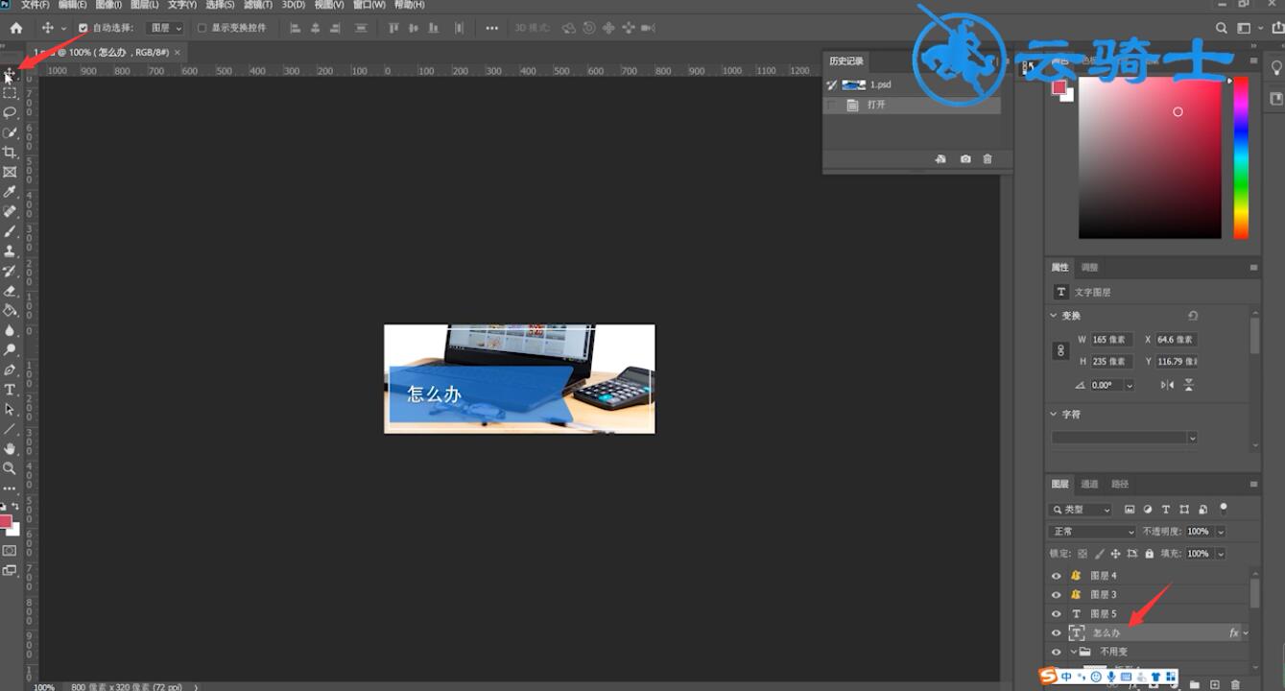Switch to the 通道 tab
Viewport: 1285px width, 691px height.
[x=1089, y=484]
